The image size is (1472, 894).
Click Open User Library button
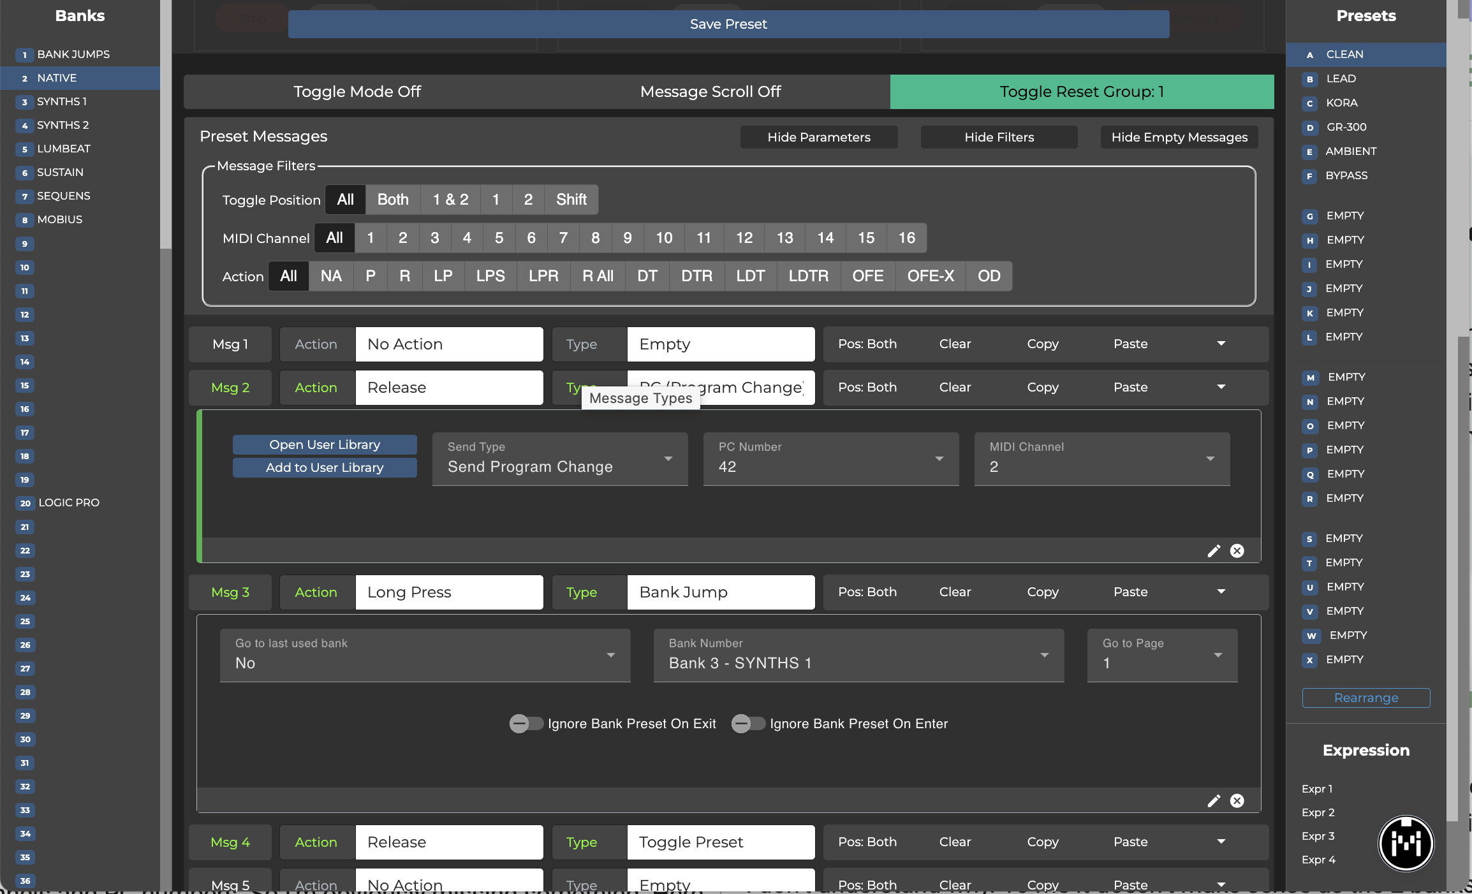click(324, 444)
